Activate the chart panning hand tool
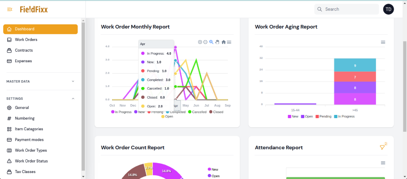The image size is (407, 179). click(217, 42)
